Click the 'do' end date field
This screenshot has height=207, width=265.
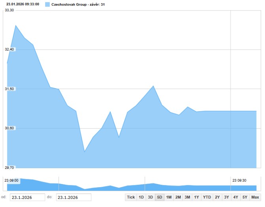tap(74, 198)
